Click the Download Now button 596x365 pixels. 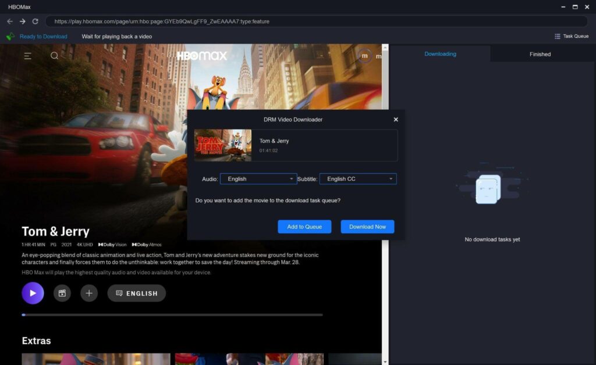tap(367, 227)
